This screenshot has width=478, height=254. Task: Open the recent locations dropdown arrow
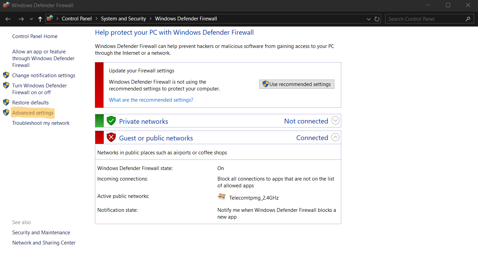[x=31, y=19]
